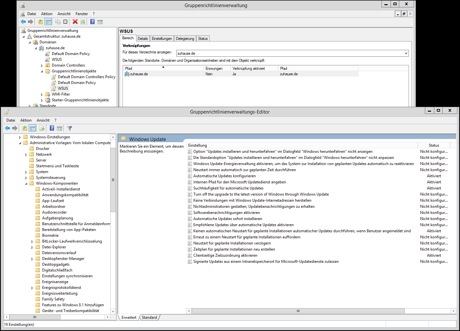Switch to the Standard view tab at the bottom
This screenshot has width=460, height=331.
click(149, 317)
